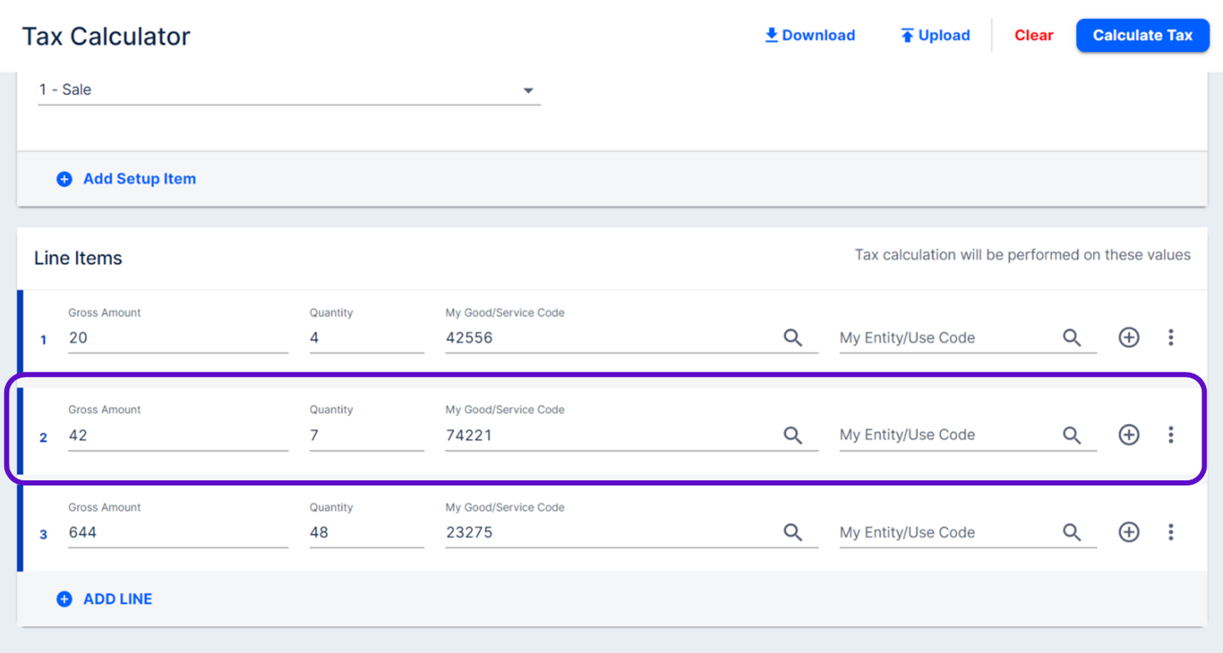Viewport: 1223px width, 653px height.
Task: Open three-dot menu for line 1
Action: click(x=1171, y=338)
